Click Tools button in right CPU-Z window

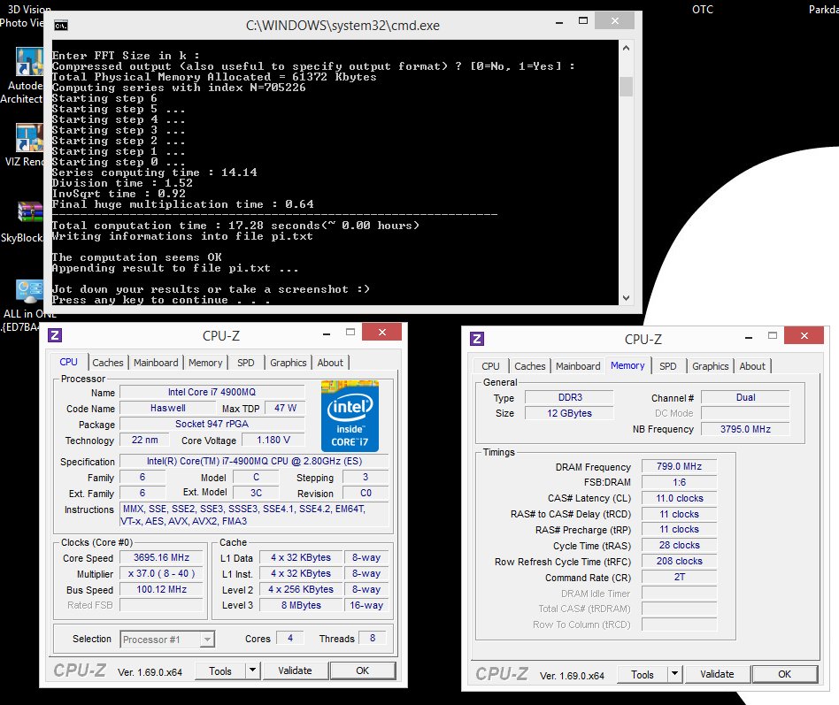tap(643, 675)
